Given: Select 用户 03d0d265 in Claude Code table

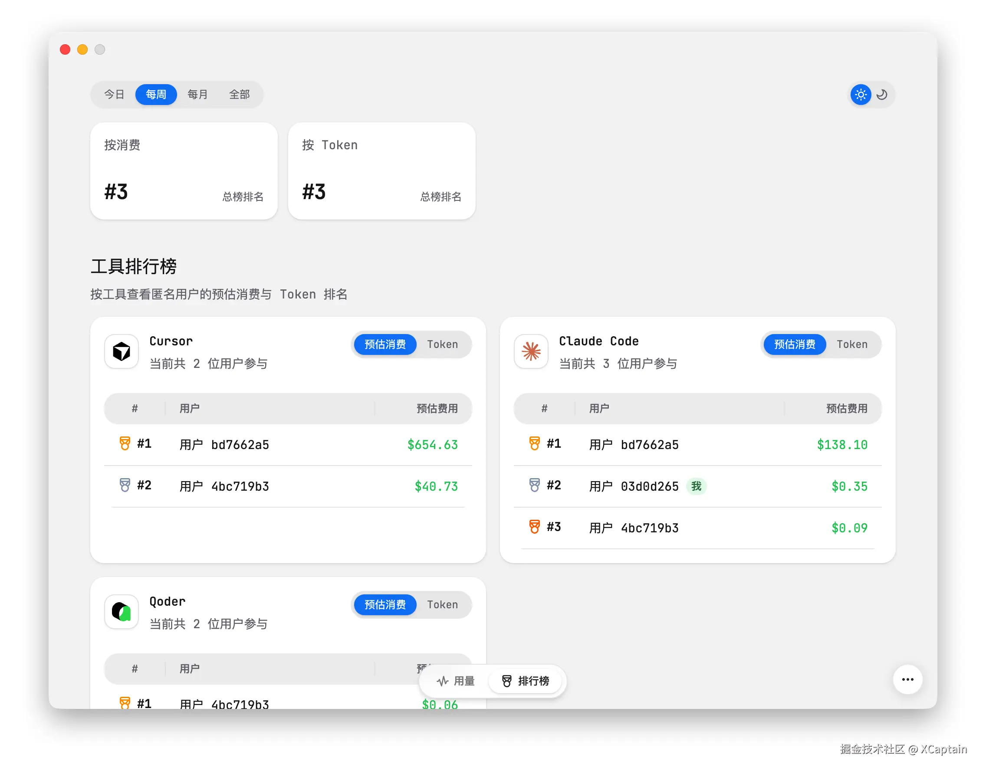Looking at the screenshot, I should [x=634, y=486].
